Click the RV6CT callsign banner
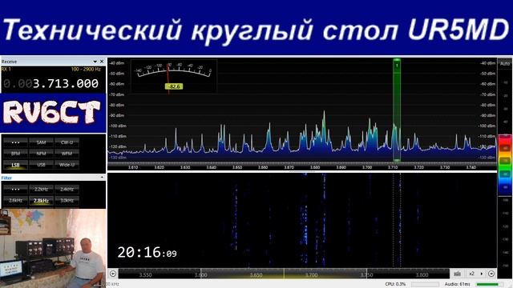Image resolution: width=513 pixels, height=288 pixels. pyautogui.click(x=53, y=113)
